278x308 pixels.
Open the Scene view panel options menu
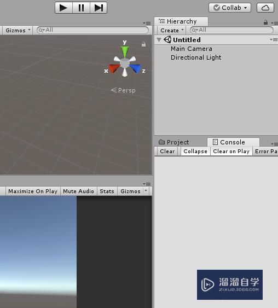pos(147,23)
